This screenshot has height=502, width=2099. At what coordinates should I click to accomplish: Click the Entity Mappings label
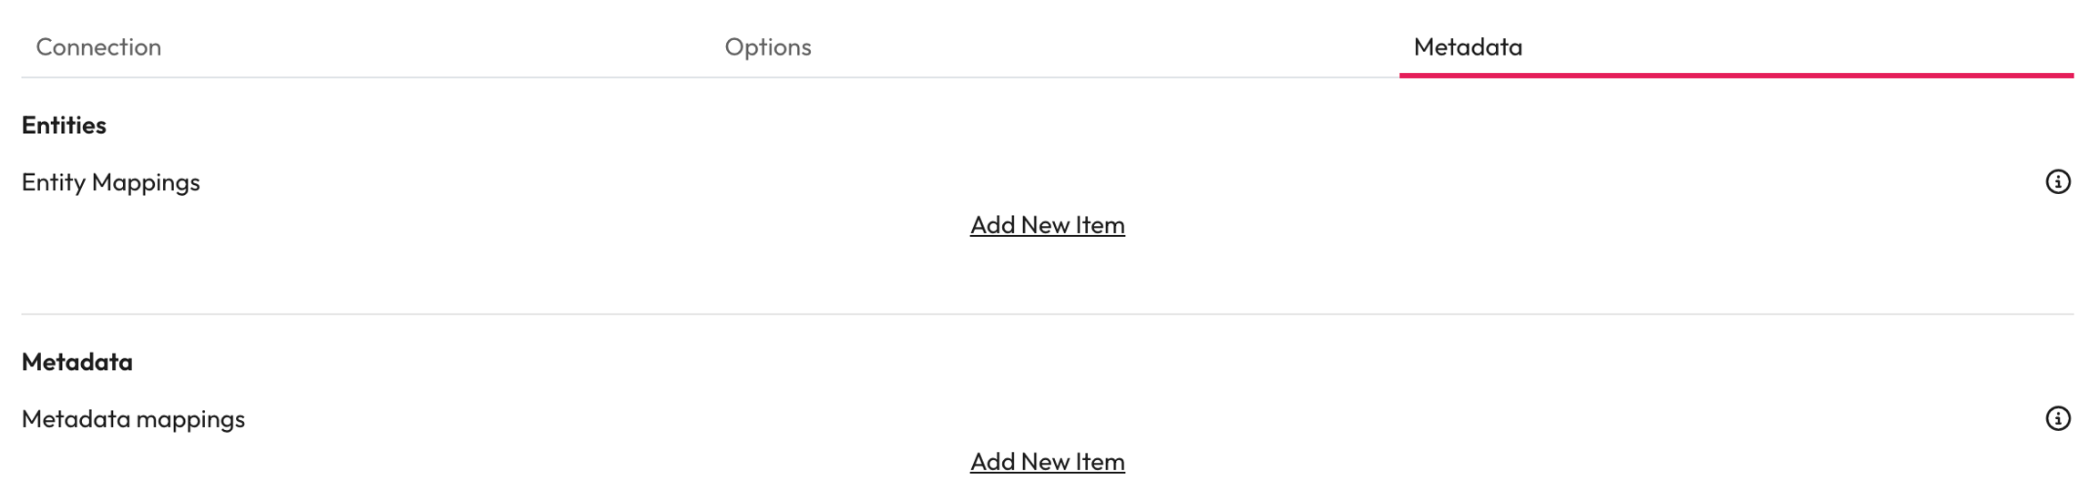pyautogui.click(x=110, y=182)
